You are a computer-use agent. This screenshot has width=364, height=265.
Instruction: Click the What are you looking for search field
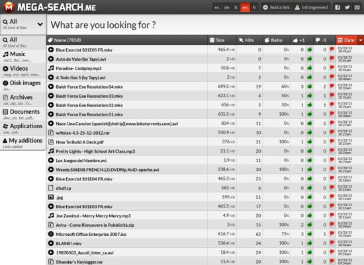click(205, 25)
